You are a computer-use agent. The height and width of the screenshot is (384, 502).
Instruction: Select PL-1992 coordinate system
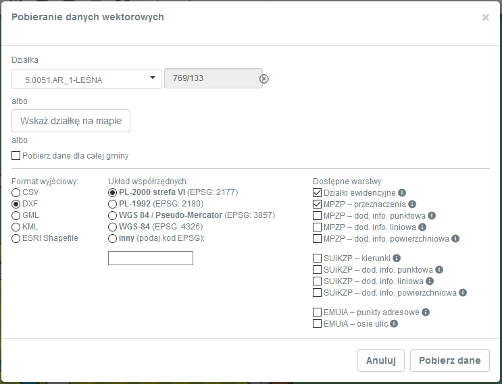coord(113,204)
